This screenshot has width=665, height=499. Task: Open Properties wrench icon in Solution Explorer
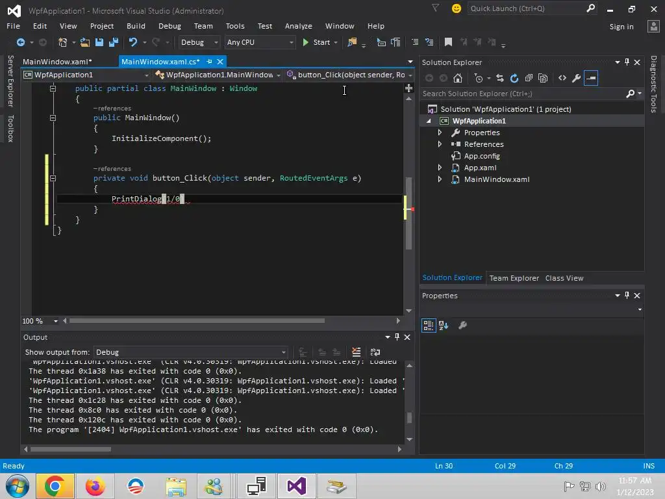pos(577,78)
